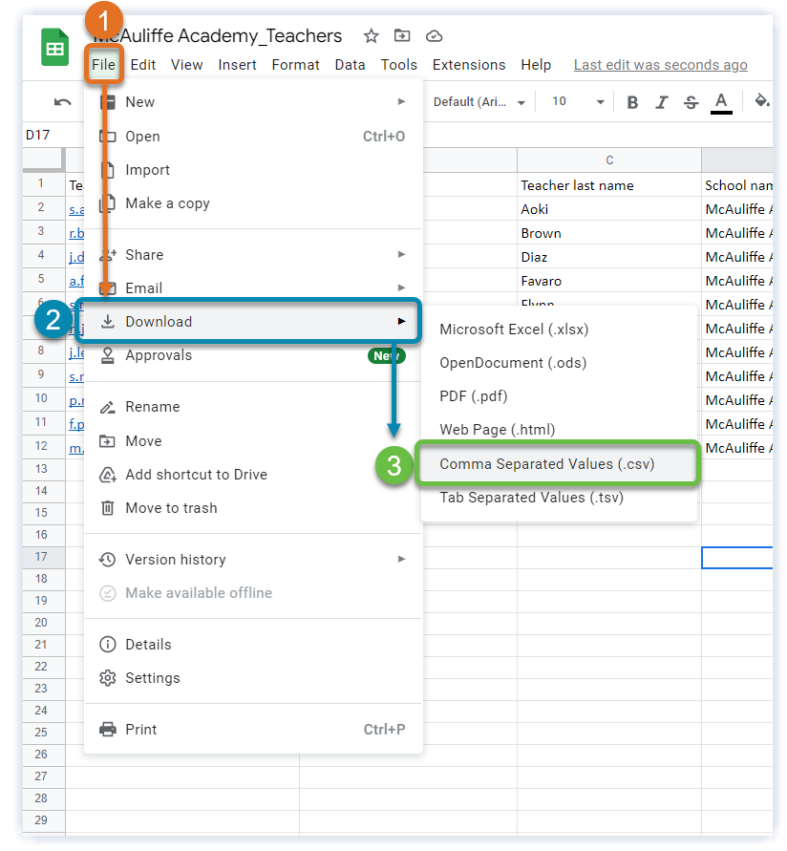Screen dimensions: 787x851
Task: Click the cell containing Aoki
Action: [609, 209]
